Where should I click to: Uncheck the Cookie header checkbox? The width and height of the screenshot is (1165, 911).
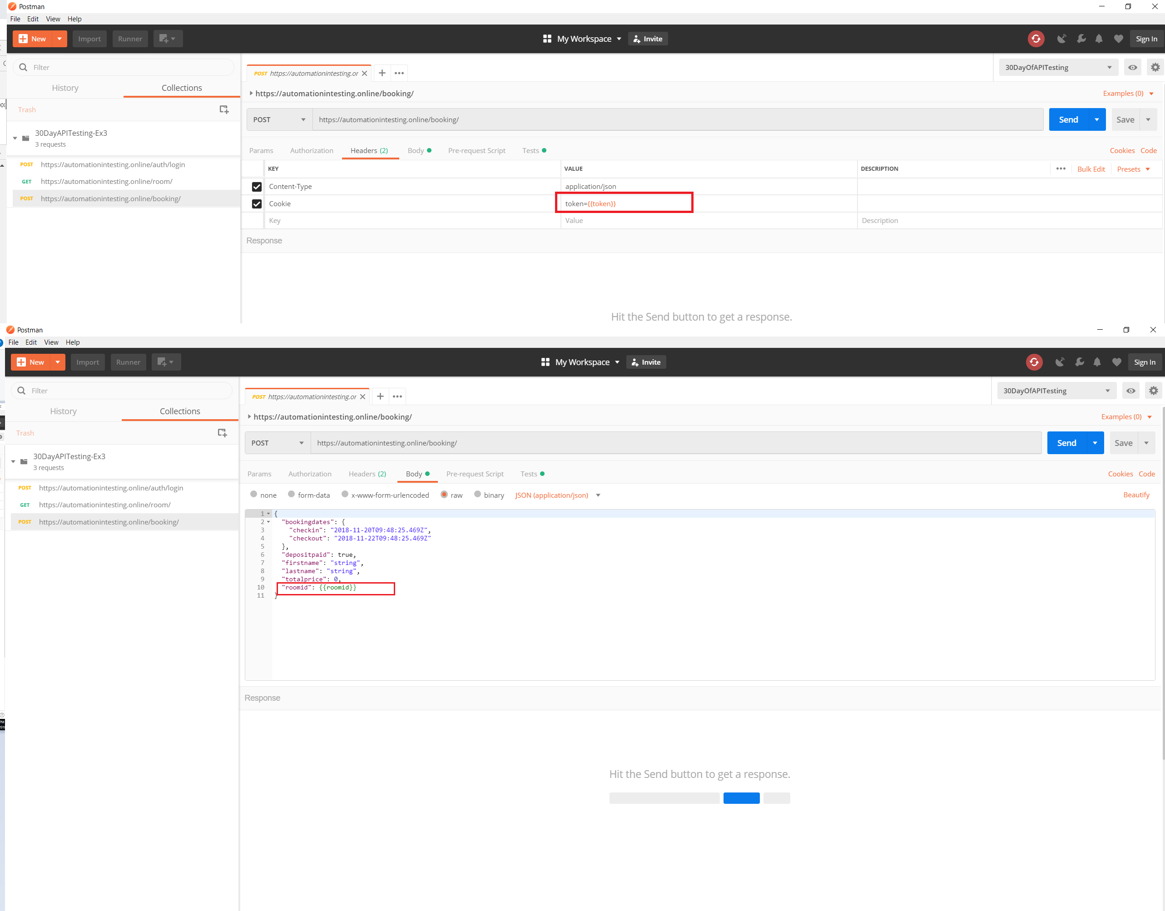[x=257, y=204]
